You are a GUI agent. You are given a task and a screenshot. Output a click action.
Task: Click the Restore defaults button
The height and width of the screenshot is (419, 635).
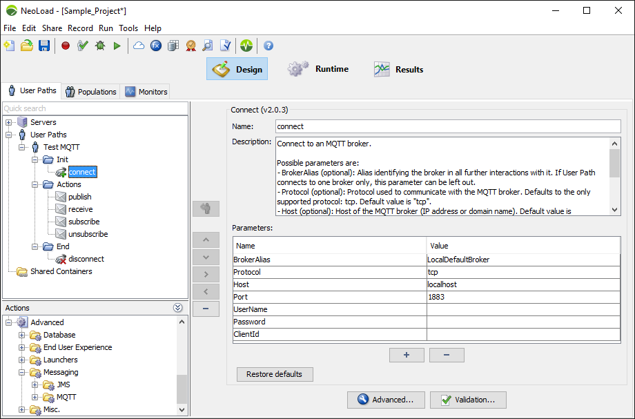275,374
